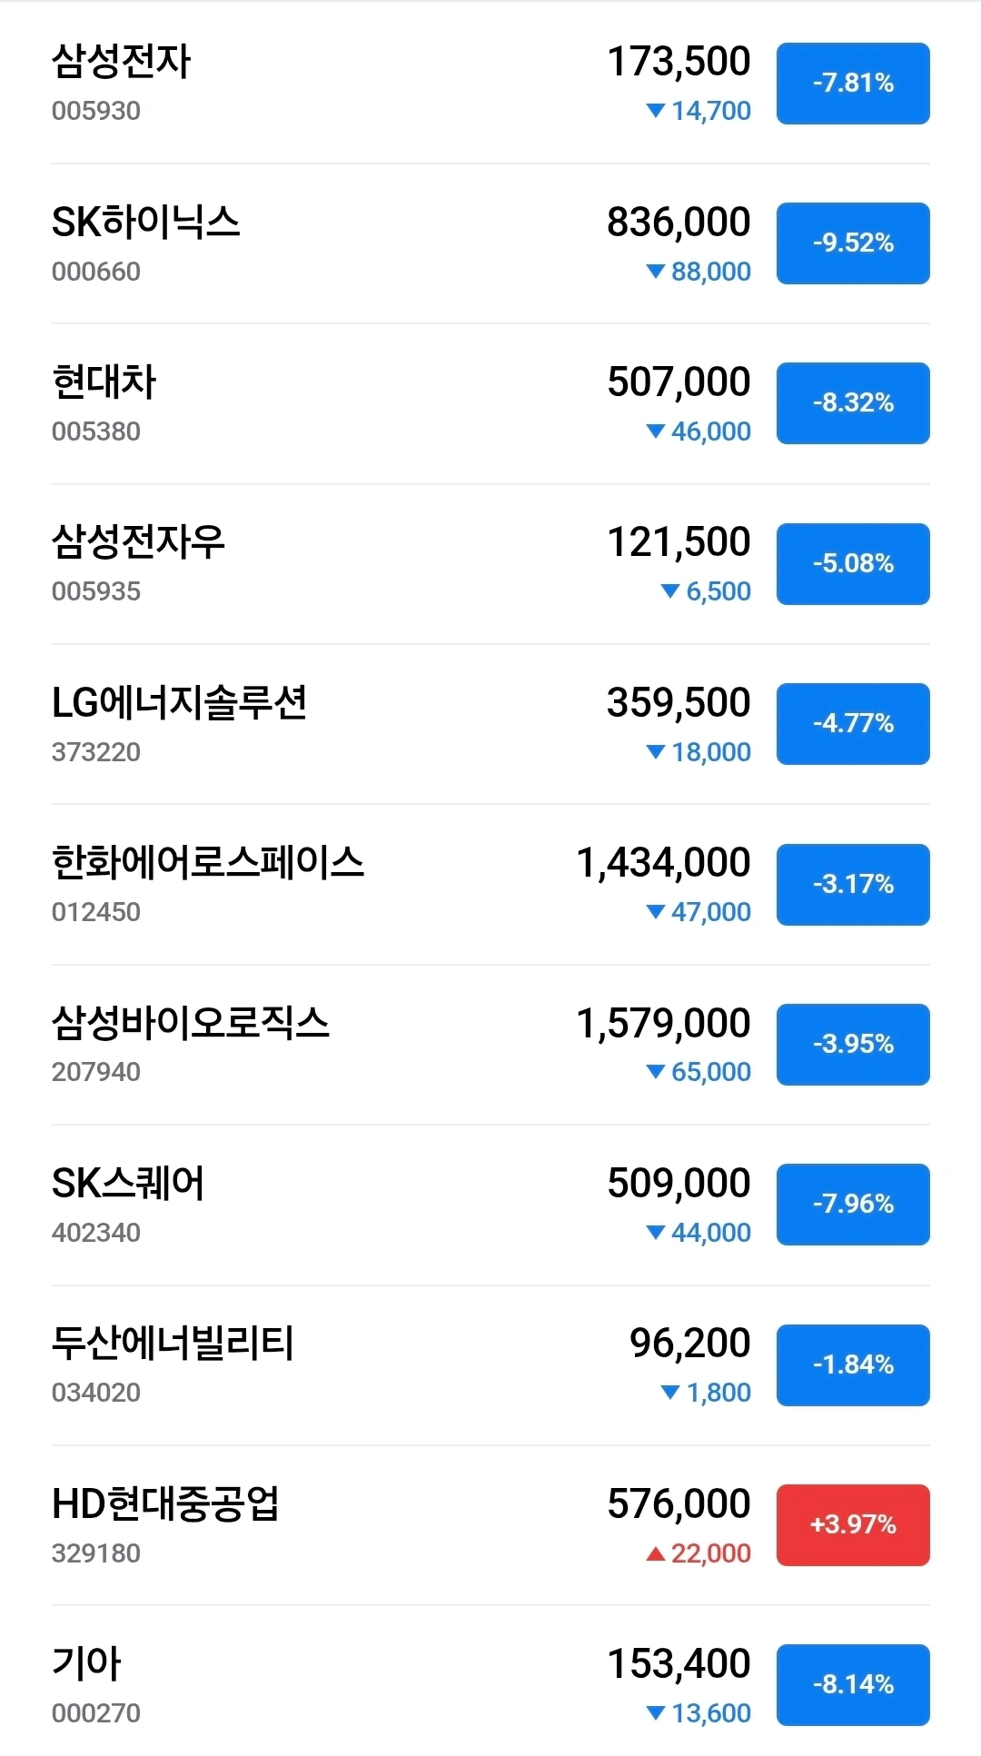
Task: Open the 삼성전자 stock name
Action: 121,62
